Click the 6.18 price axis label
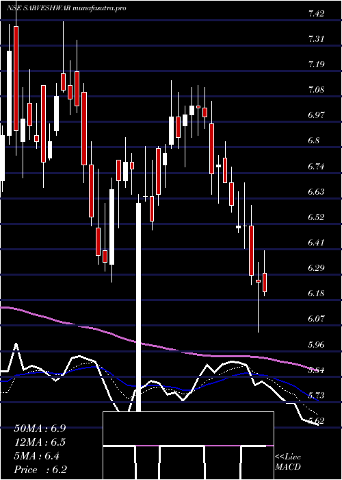Viewport: 342px width, 480px height. (316, 293)
